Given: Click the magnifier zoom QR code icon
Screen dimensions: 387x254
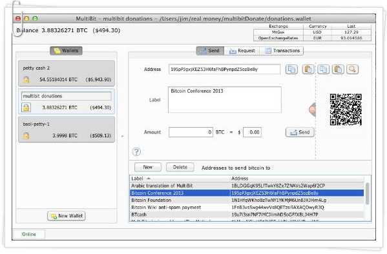Looking at the screenshot, I should [353, 70].
